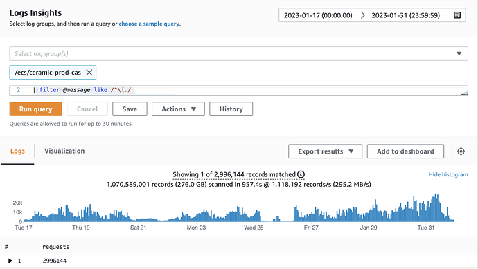This screenshot has height=269, width=478.
Task: Open the choose a sample query link
Action: click(149, 24)
